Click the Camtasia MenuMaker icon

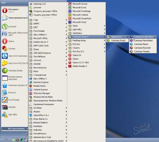tap(131, 41)
